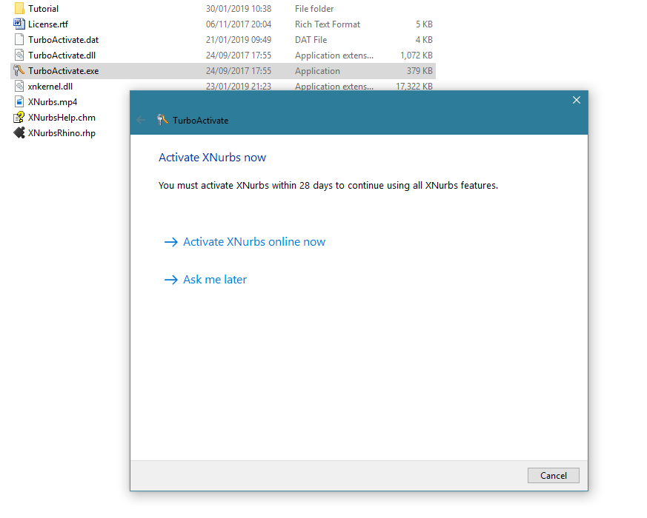647x518 pixels.
Task: Click the Tutorial folder icon
Action: (x=19, y=8)
